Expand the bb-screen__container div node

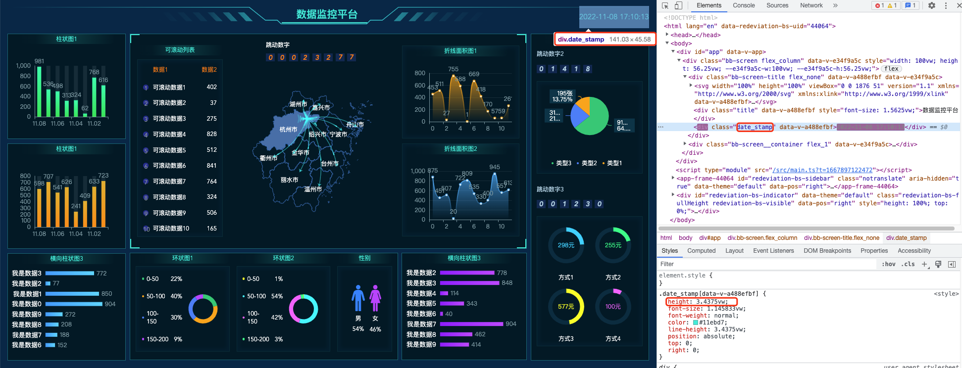pyautogui.click(x=685, y=144)
